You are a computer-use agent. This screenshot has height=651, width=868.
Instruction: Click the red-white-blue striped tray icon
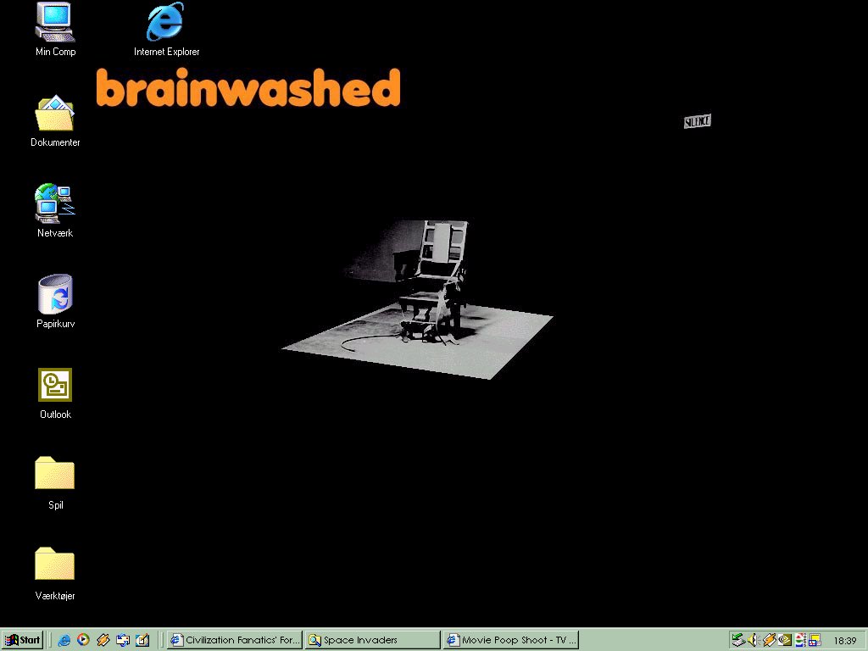pyautogui.click(x=800, y=640)
